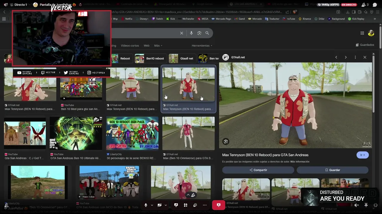Mute the microphone in the call bar
Screen dimensions: 382x214
146,205
